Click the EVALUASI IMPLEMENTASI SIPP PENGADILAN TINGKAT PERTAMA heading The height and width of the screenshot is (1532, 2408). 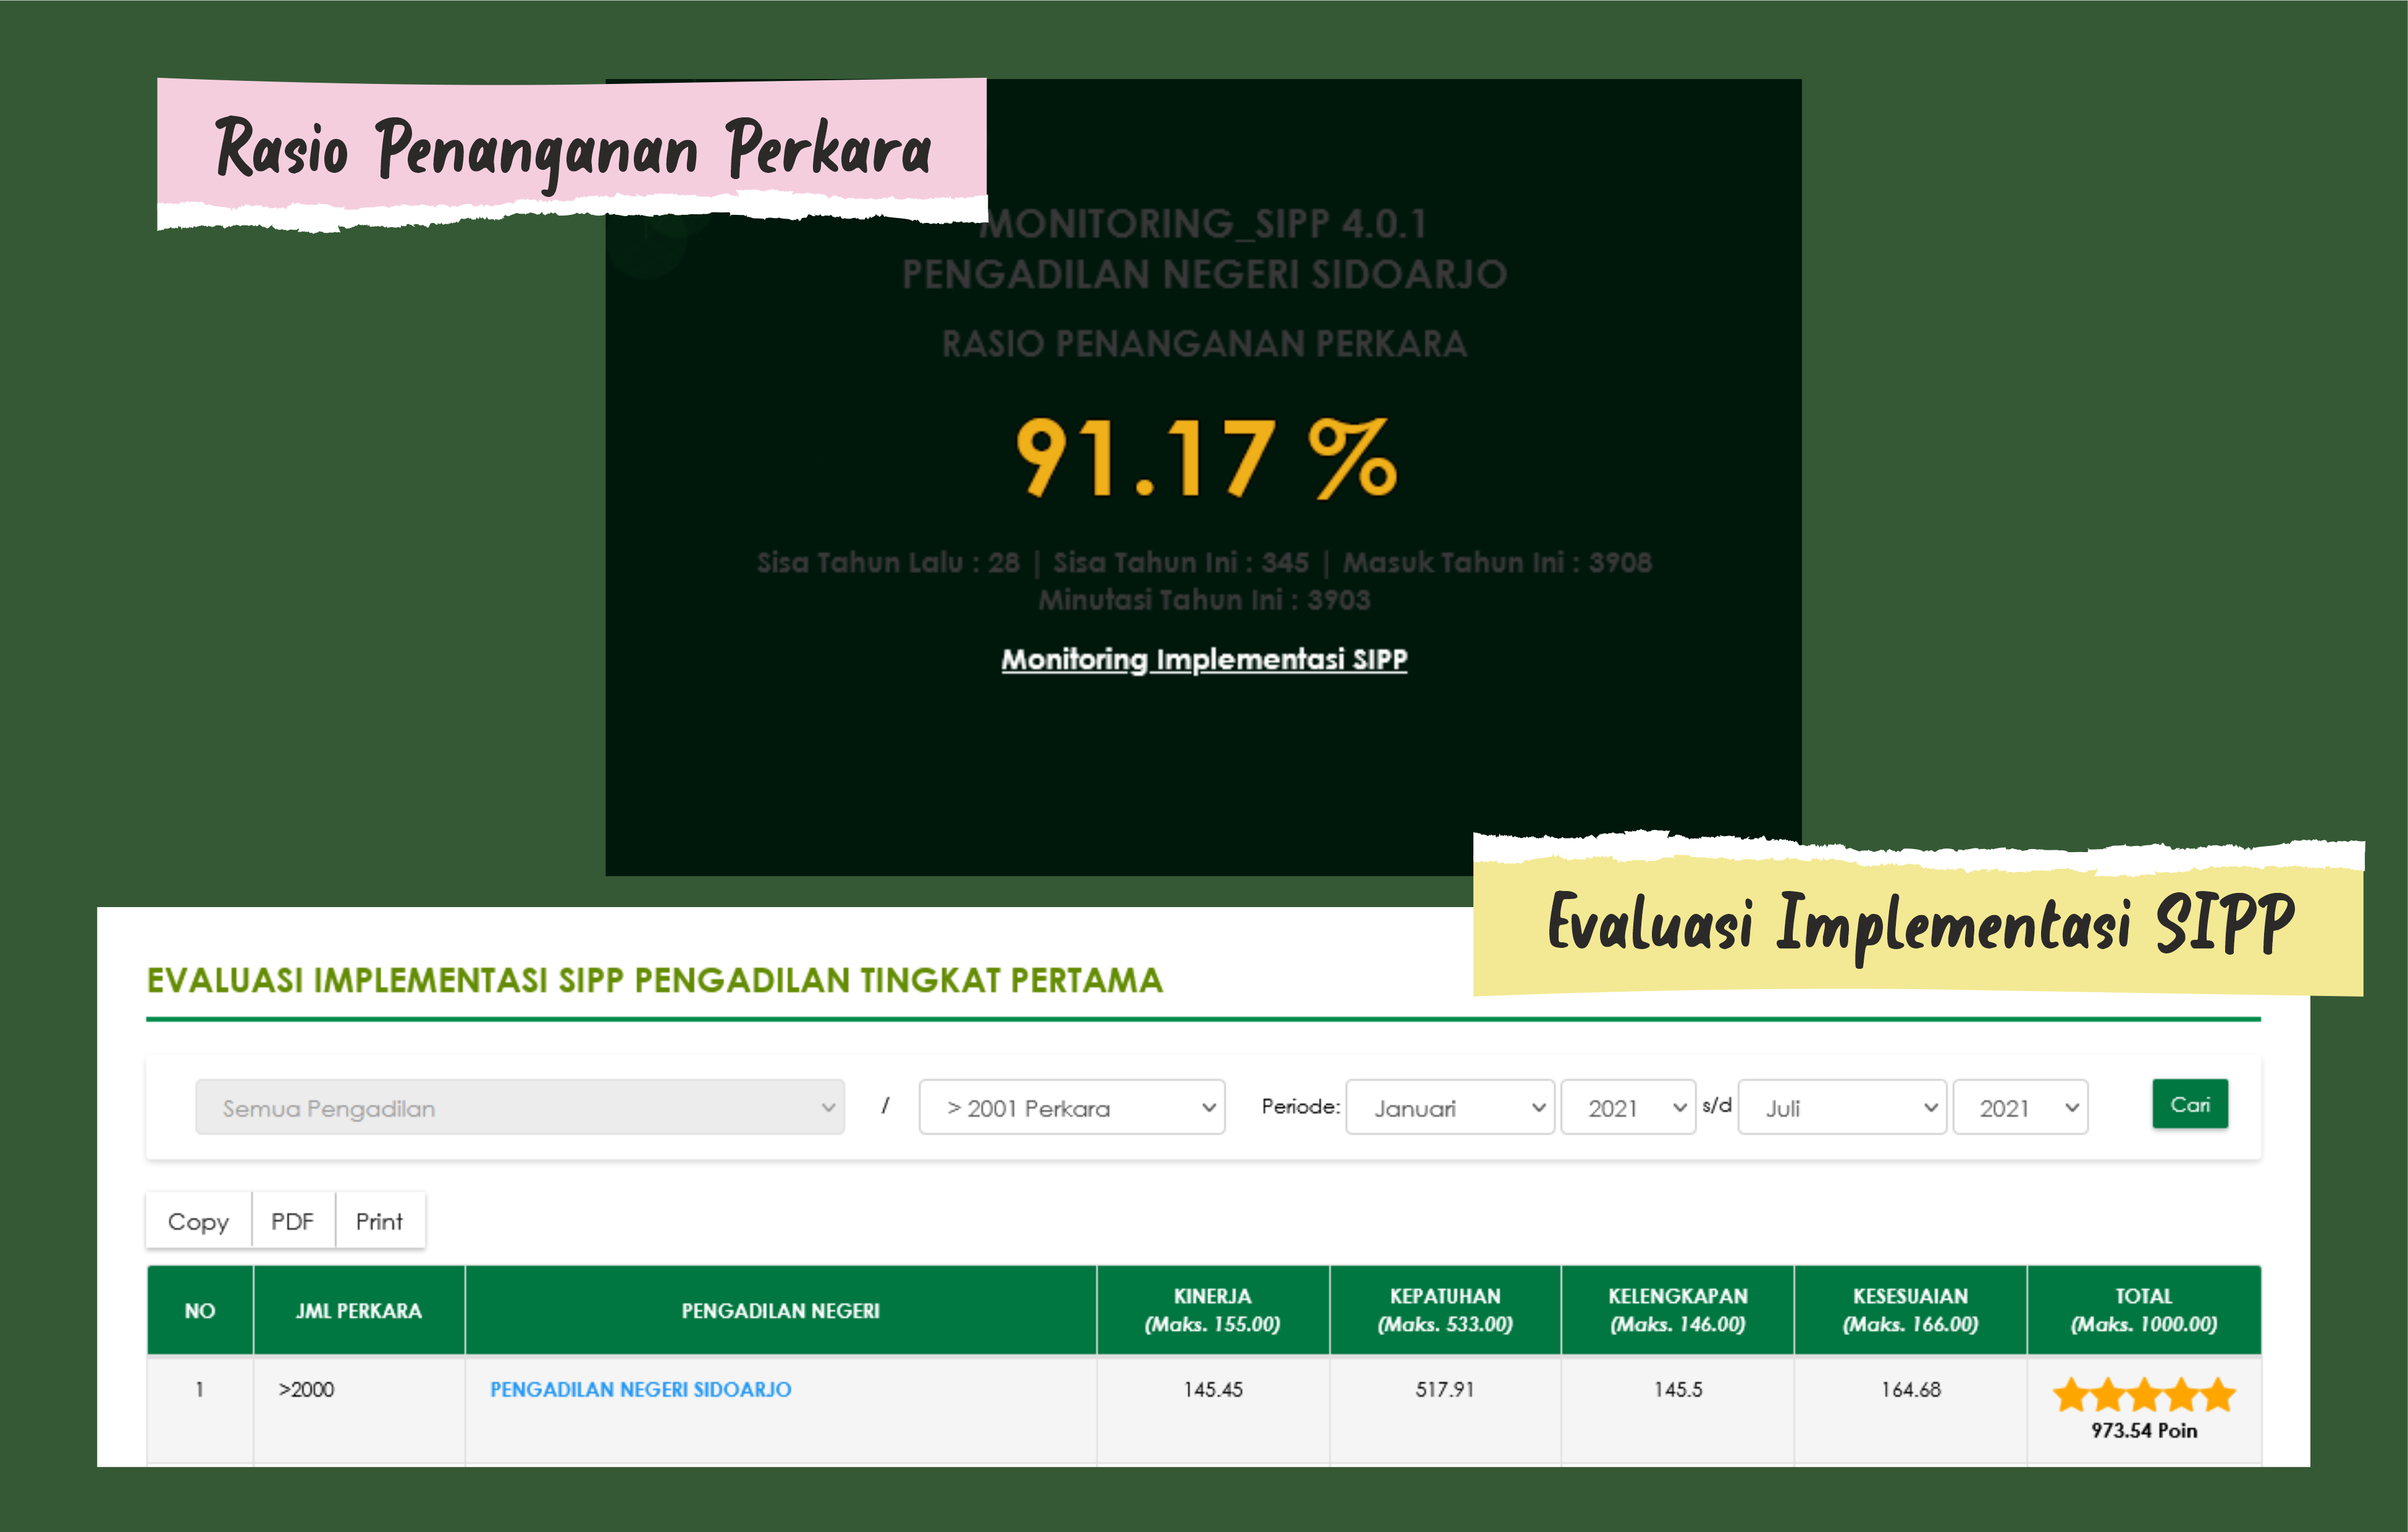pos(655,981)
